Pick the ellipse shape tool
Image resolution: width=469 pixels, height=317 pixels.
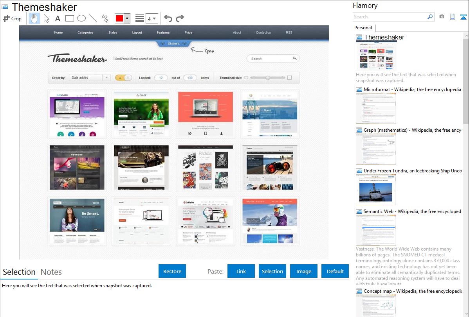81,18
